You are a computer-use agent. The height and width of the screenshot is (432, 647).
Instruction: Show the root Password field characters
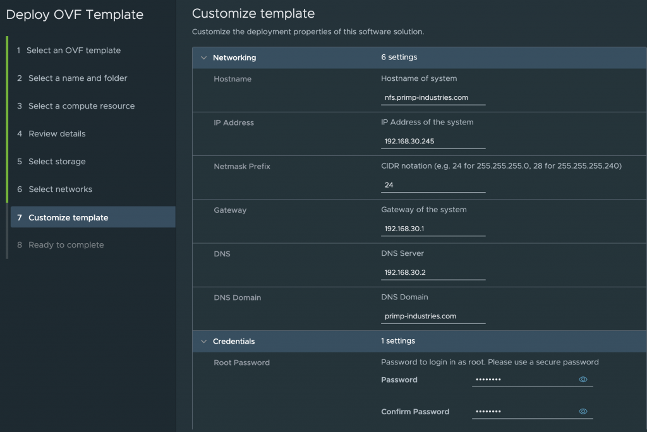tap(583, 380)
